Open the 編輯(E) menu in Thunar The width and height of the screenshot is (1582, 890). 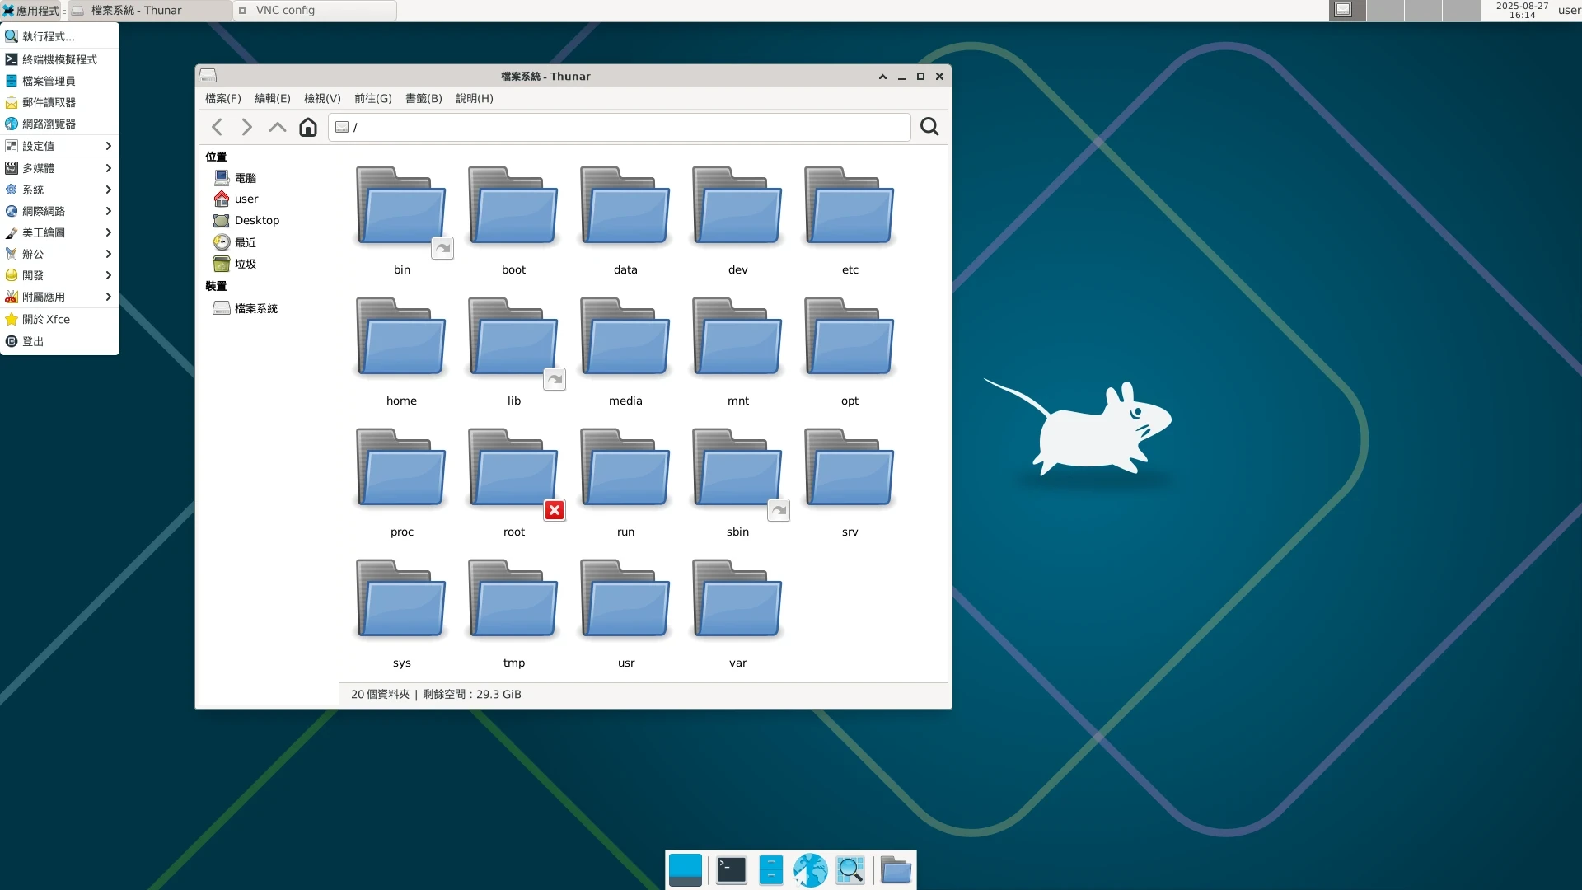pyautogui.click(x=272, y=98)
